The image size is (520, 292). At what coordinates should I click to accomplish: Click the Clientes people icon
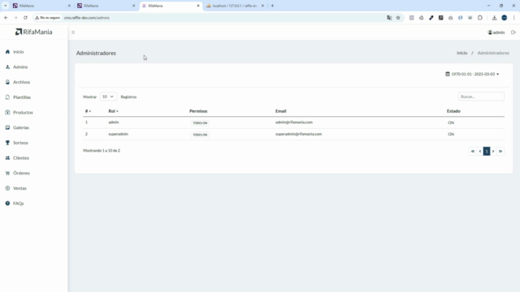click(x=7, y=158)
